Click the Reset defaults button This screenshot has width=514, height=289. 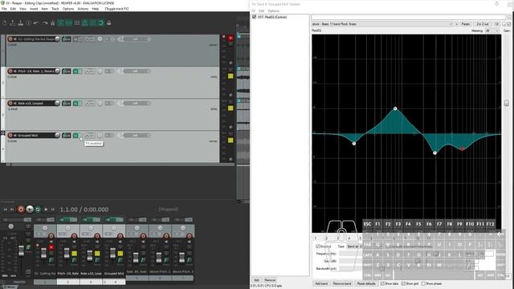366,283
